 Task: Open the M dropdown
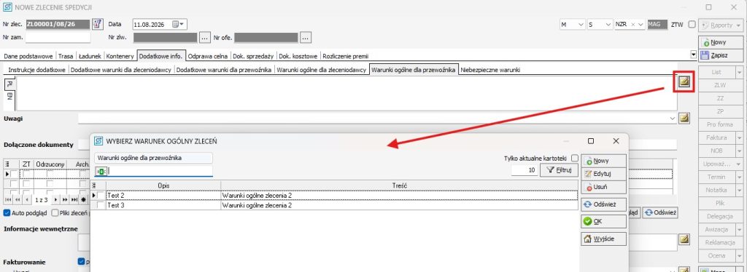click(581, 24)
